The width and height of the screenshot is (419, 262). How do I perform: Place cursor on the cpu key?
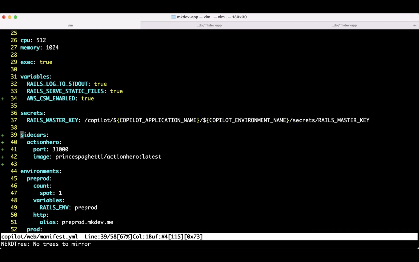point(25,40)
